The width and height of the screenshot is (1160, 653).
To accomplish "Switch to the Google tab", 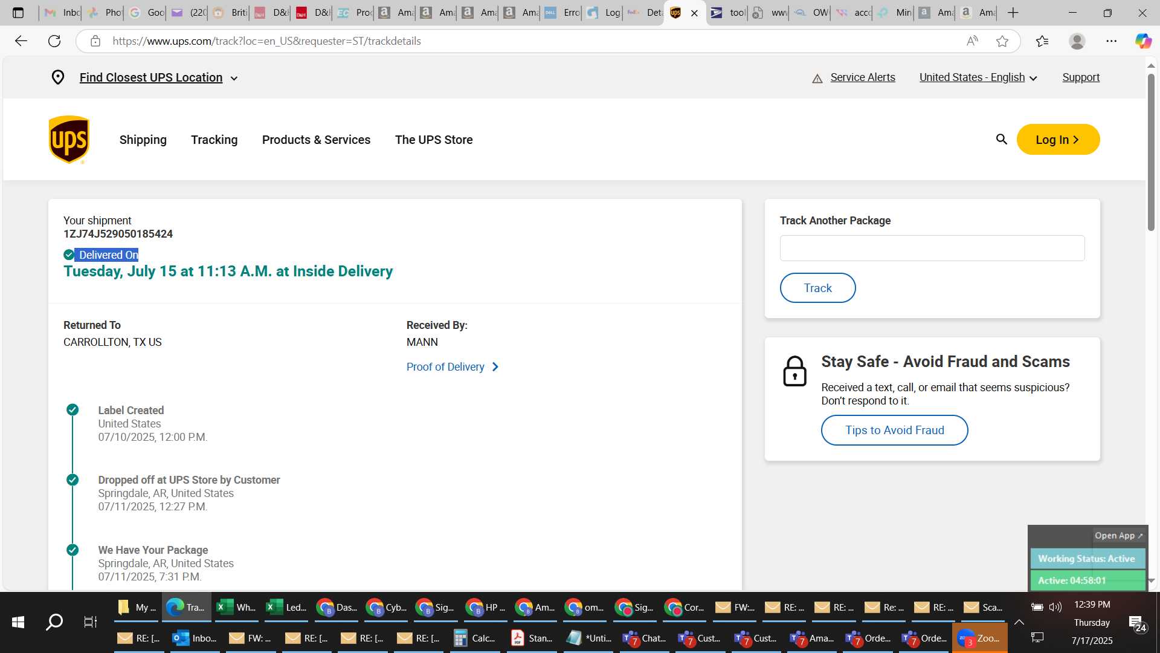I will 146,13.
